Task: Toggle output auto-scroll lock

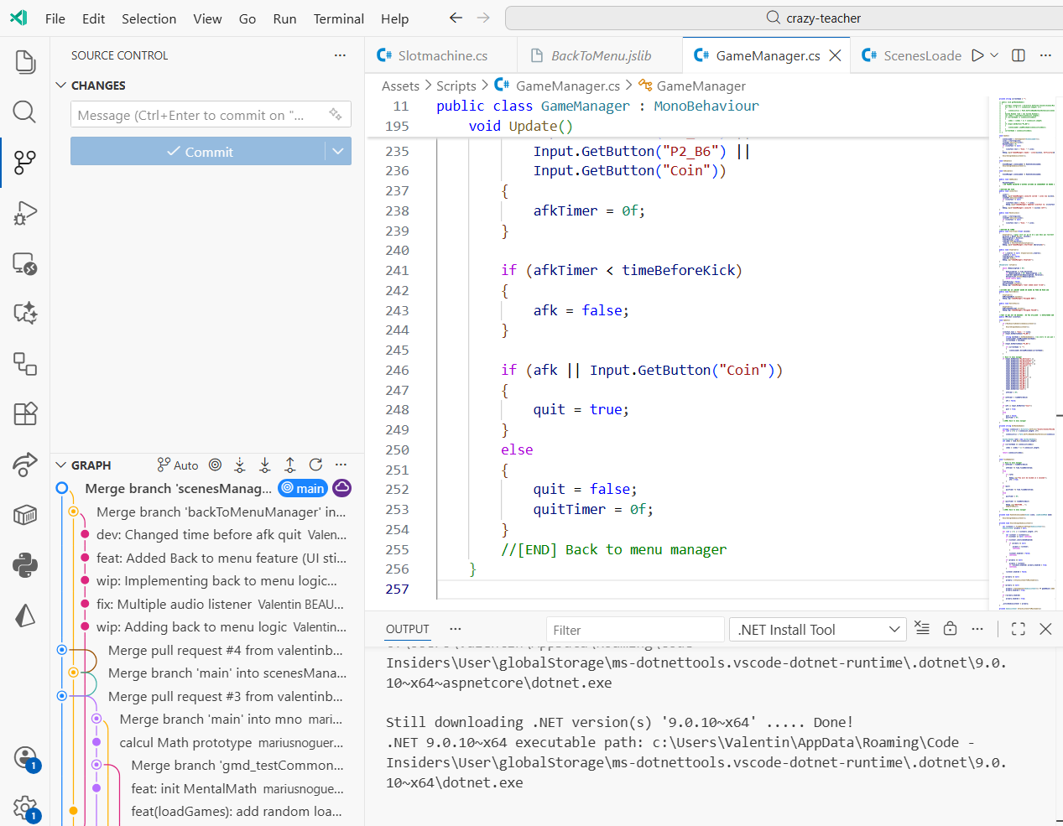Action: coord(950,629)
